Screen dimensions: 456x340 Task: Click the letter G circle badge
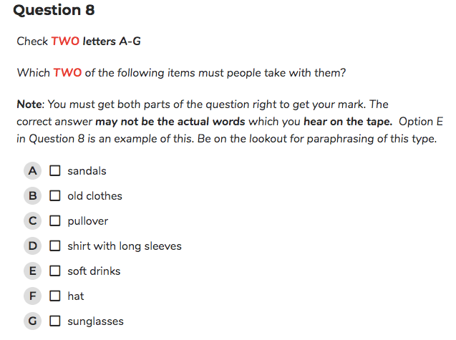click(x=33, y=321)
